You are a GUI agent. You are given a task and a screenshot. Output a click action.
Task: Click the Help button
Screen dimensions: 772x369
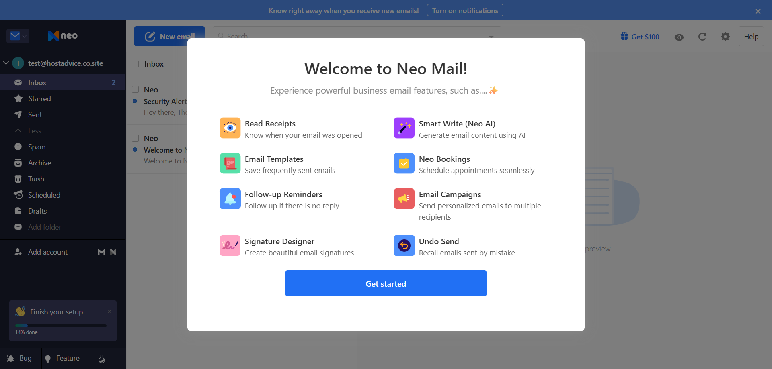[x=751, y=36]
